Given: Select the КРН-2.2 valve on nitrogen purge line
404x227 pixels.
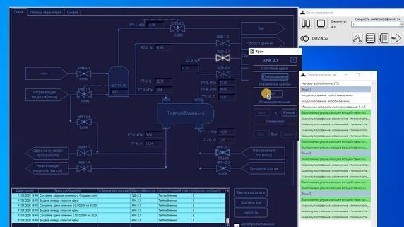Looking at the screenshot, I should point(223,168).
